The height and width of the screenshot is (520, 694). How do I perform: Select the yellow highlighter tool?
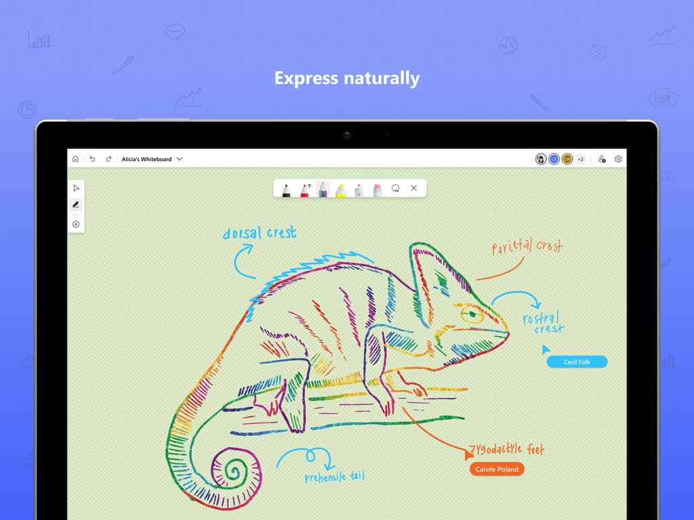tap(341, 189)
